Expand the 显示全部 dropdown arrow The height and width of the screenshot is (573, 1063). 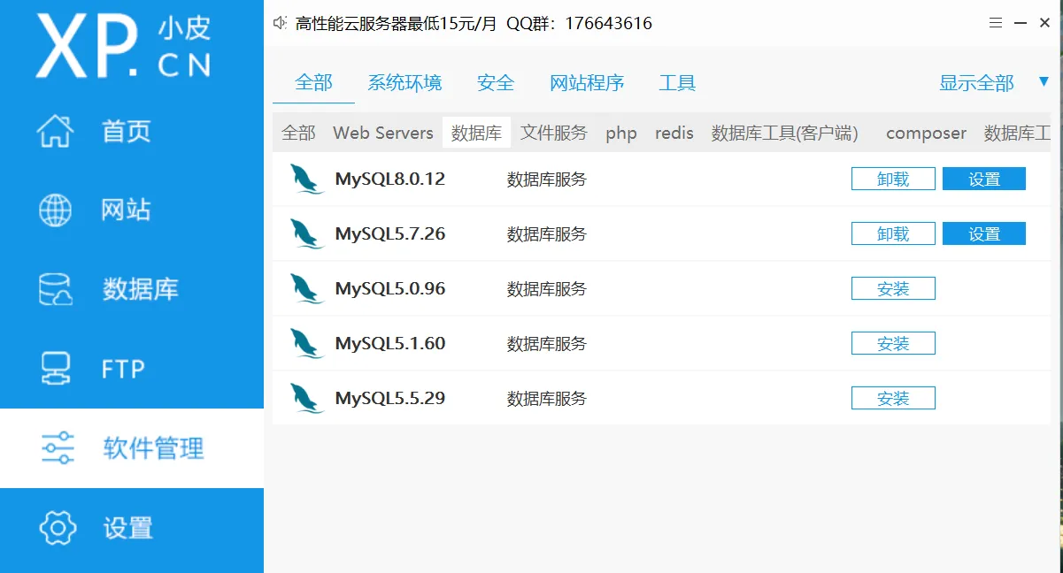point(1044,82)
